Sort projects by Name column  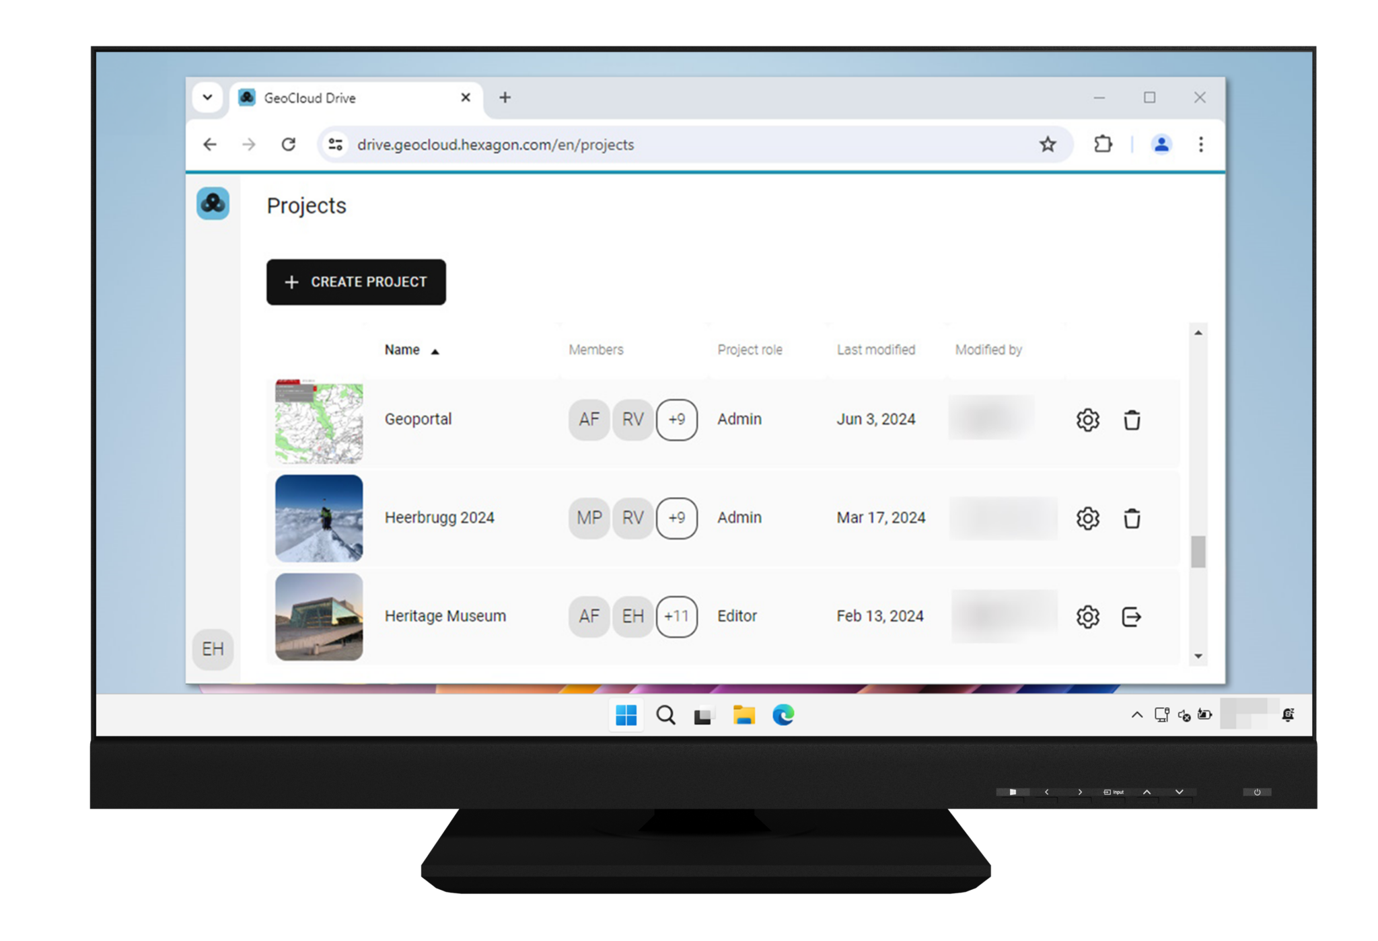(402, 350)
